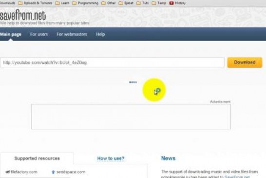Click inside the Advertisment banner box
Viewport: 266px width, 178px height.
coord(131,117)
